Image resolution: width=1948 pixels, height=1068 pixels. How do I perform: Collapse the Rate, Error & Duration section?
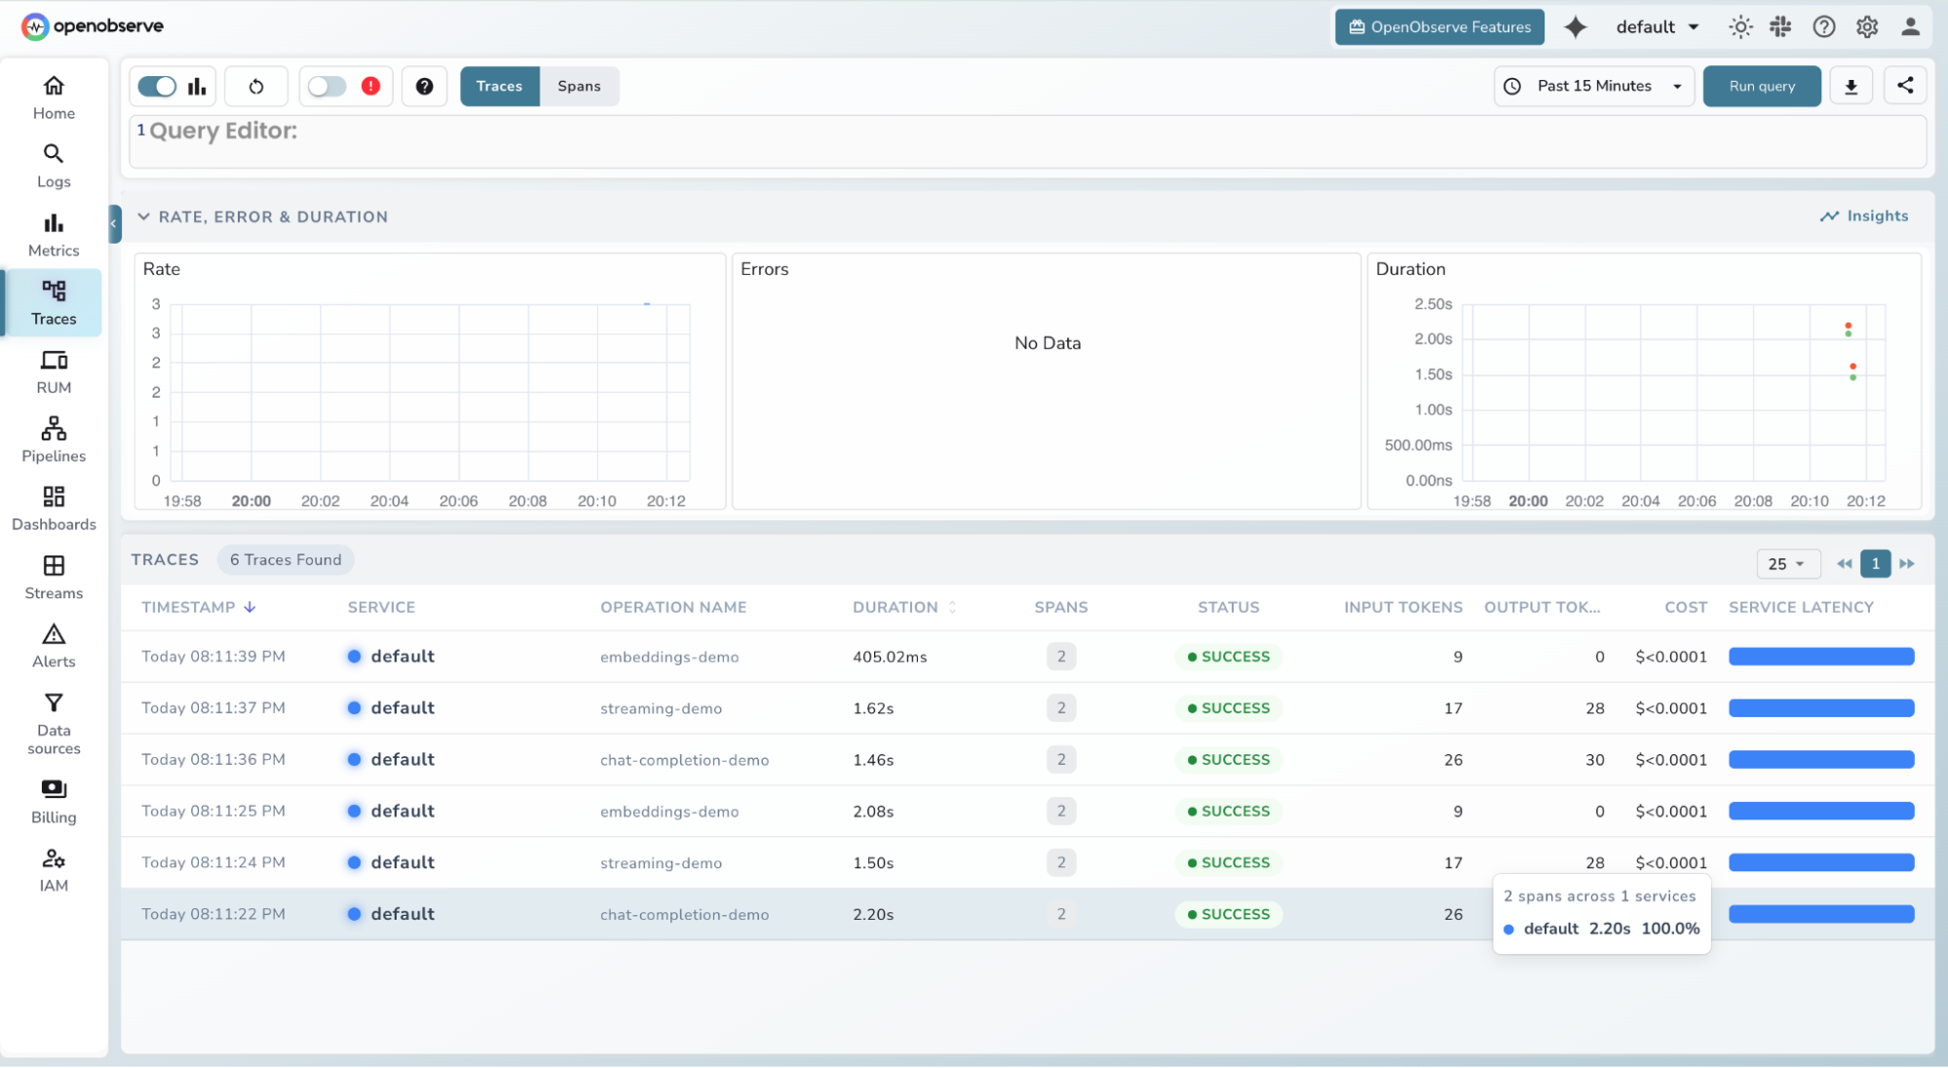[x=144, y=217]
